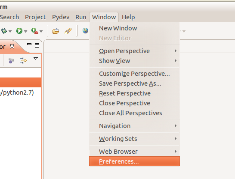Viewport: 235px width, 179px height.
Task: Click the Collapse All icon in explorer
Action: (x=11, y=60)
